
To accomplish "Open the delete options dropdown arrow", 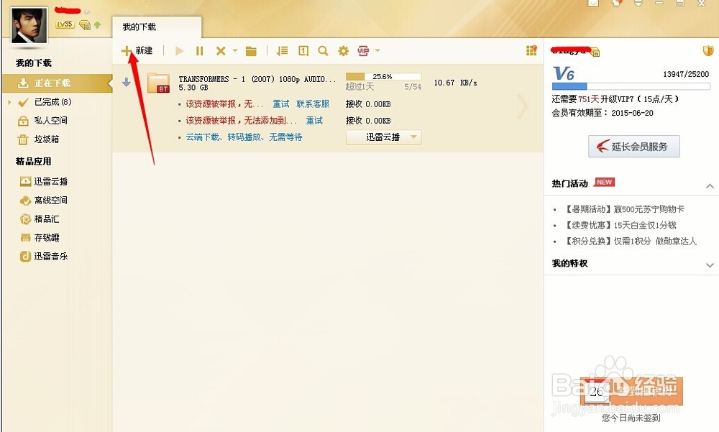I will [235, 50].
